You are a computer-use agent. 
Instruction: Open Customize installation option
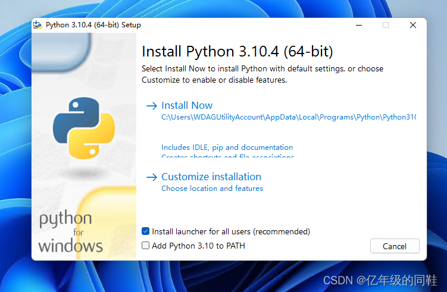coord(211,177)
